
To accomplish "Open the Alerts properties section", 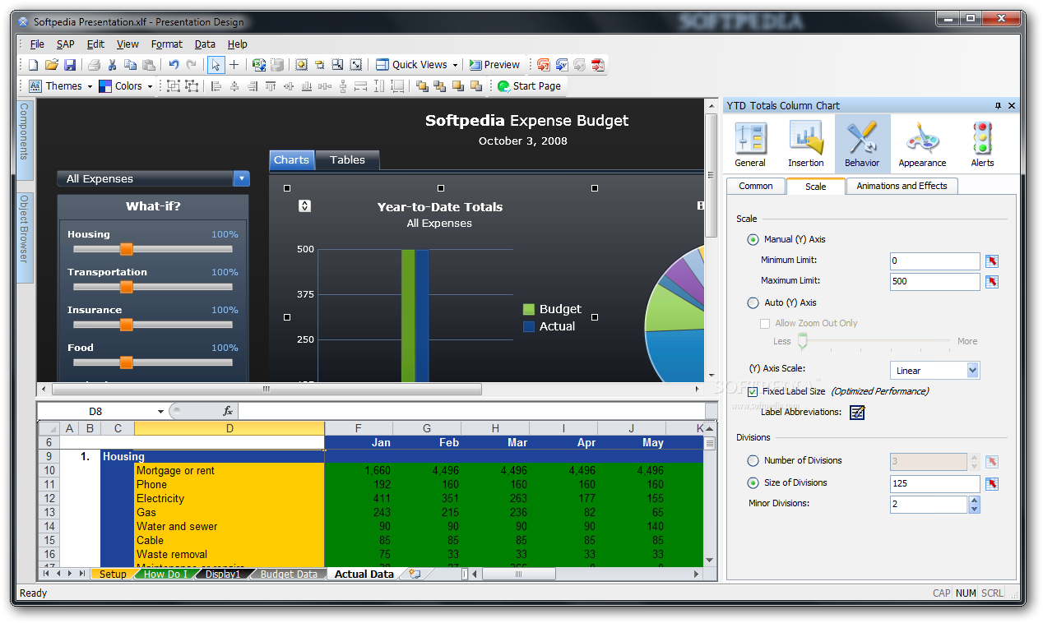I will point(982,144).
